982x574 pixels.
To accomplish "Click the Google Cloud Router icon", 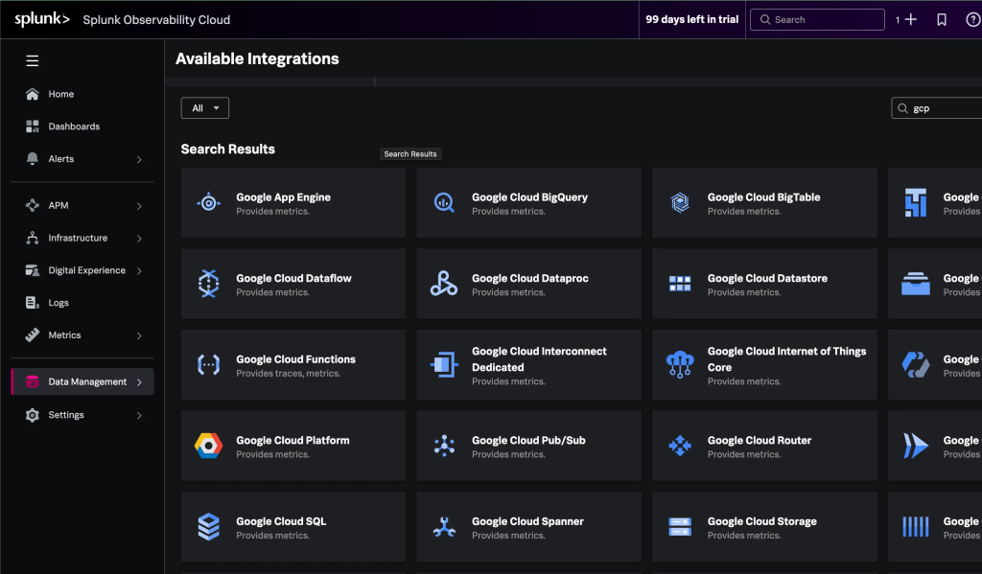I will (x=680, y=446).
